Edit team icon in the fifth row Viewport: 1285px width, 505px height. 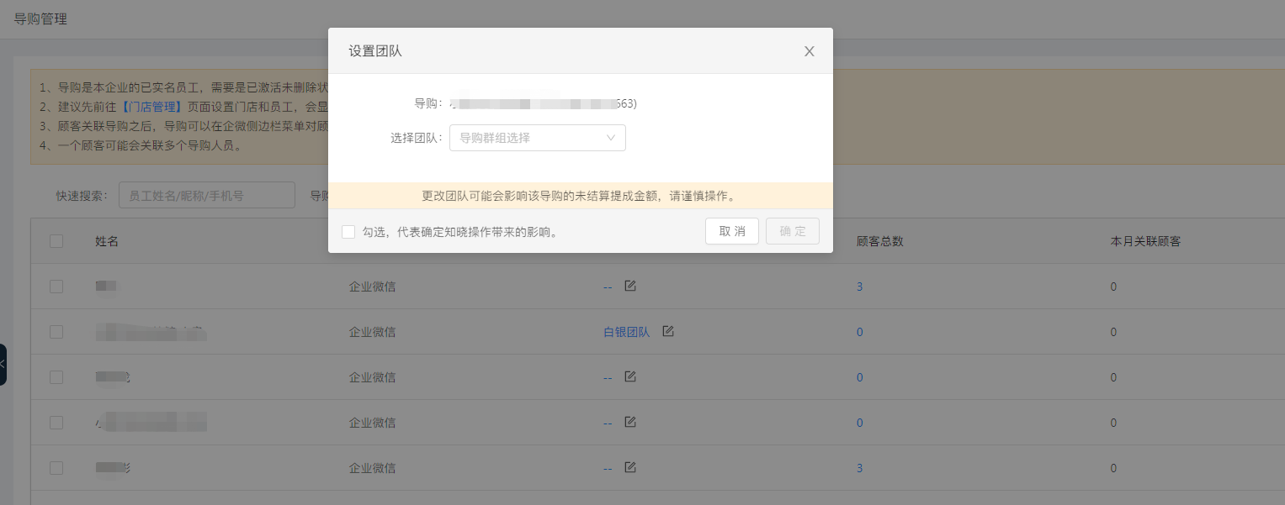point(629,467)
